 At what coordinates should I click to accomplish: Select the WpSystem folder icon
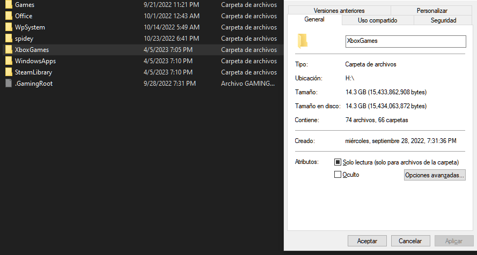point(9,27)
